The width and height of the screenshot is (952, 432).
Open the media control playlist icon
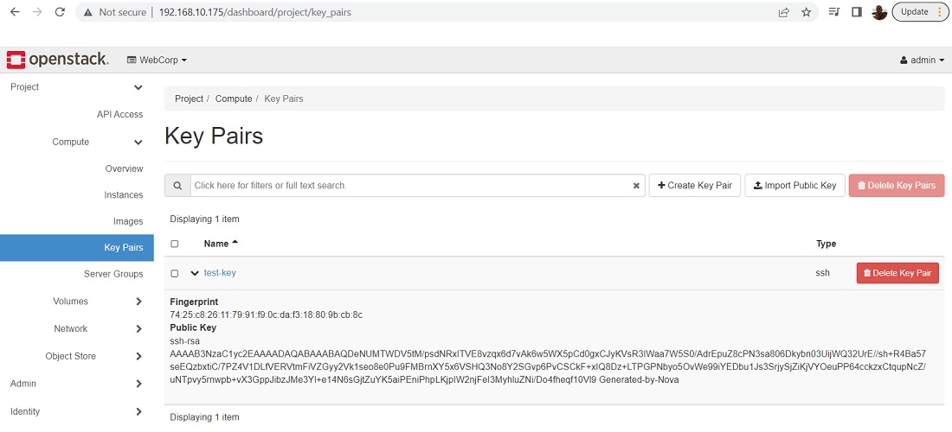coord(834,12)
